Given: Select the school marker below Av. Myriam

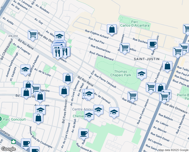Looking at the screenshot, I should pyautogui.click(x=40, y=109).
